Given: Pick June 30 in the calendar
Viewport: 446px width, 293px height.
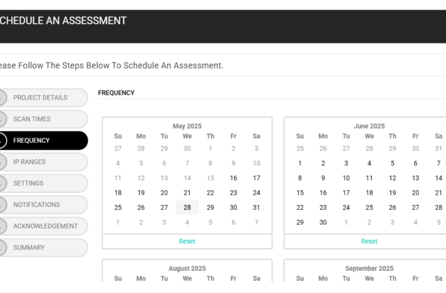Looking at the screenshot, I should pyautogui.click(x=323, y=222).
